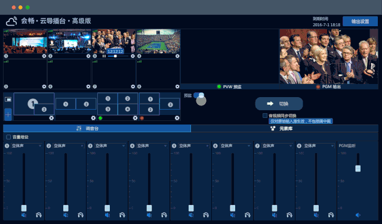Click the PGM 输出 program output view
The width and height of the screenshot is (382, 224).
coord(329,57)
